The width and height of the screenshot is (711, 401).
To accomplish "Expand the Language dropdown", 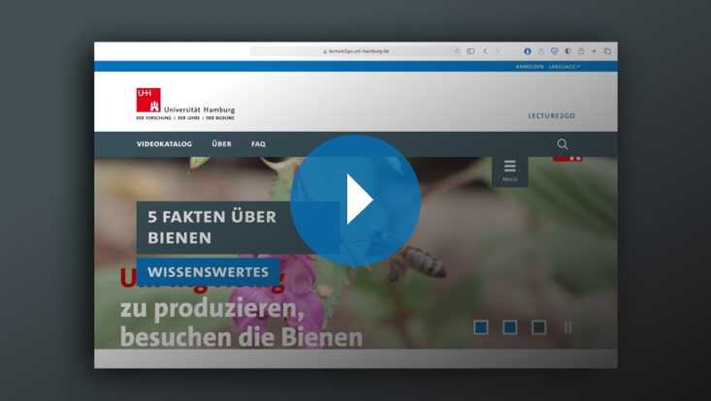I will click(x=565, y=67).
